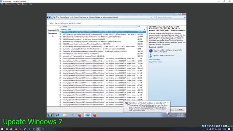Uncheck Internet Explorer 11 for Windows 7
Screen dimensions: 233x131
click(60, 54)
